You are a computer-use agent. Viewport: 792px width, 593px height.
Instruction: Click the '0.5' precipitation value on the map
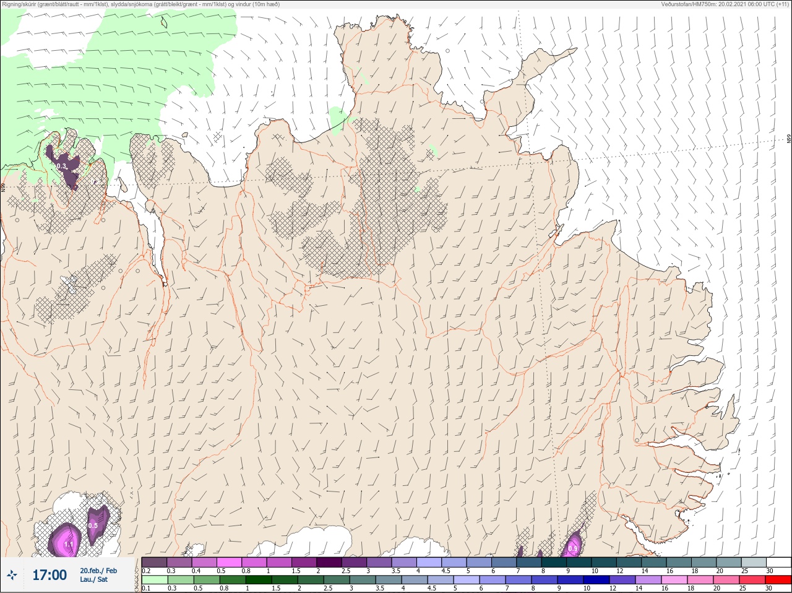(93, 526)
